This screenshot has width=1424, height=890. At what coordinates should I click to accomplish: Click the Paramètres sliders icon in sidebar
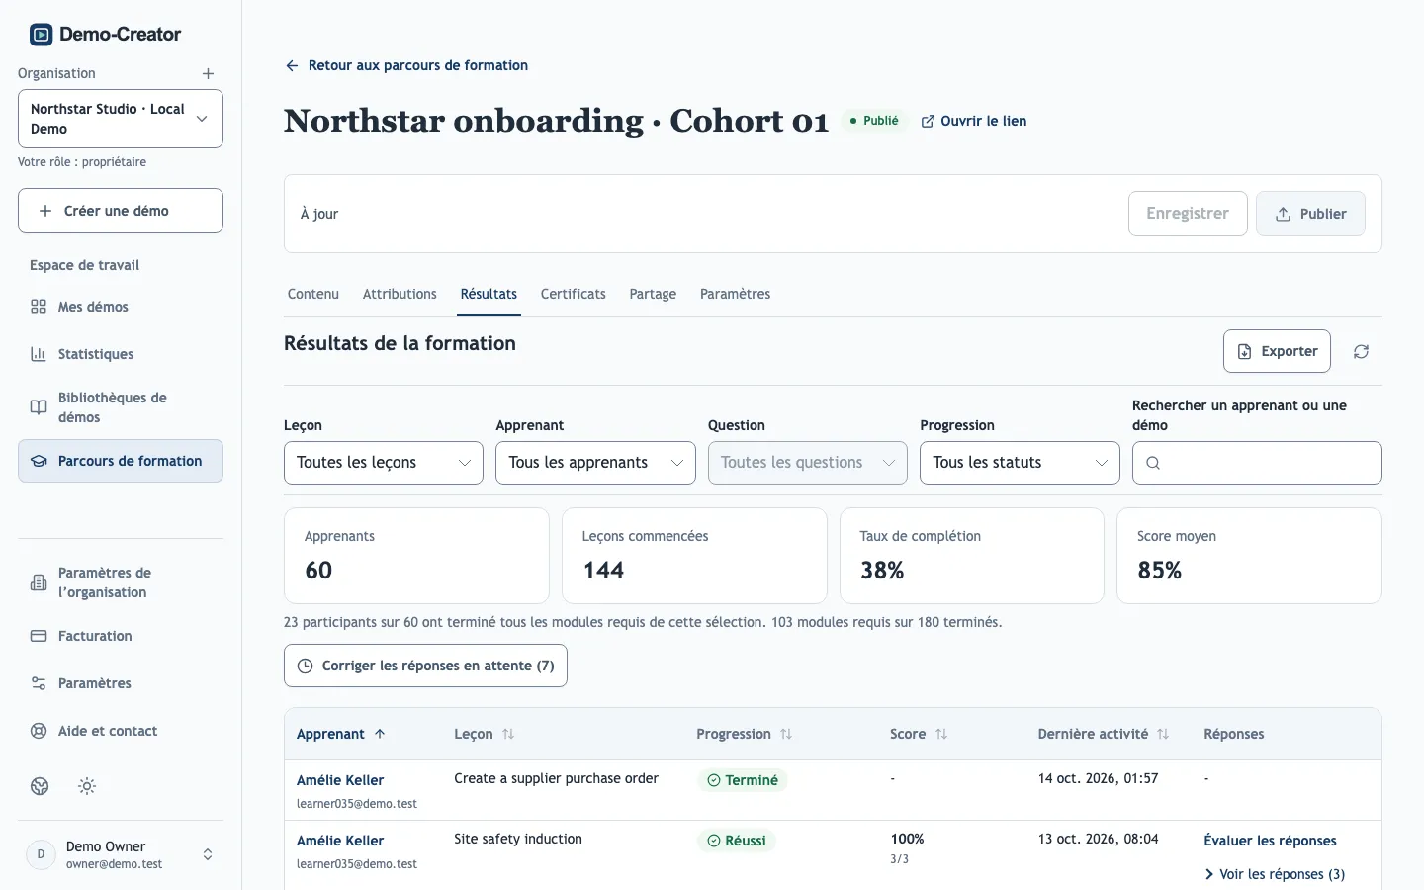[x=39, y=683]
